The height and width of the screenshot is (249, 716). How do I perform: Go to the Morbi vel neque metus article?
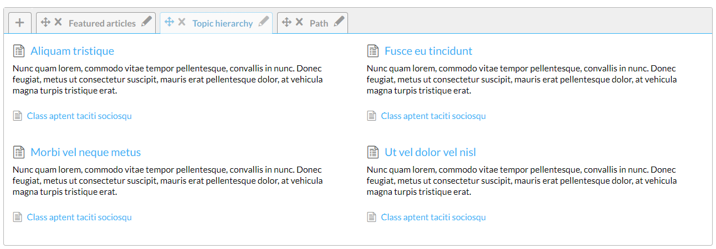(85, 152)
